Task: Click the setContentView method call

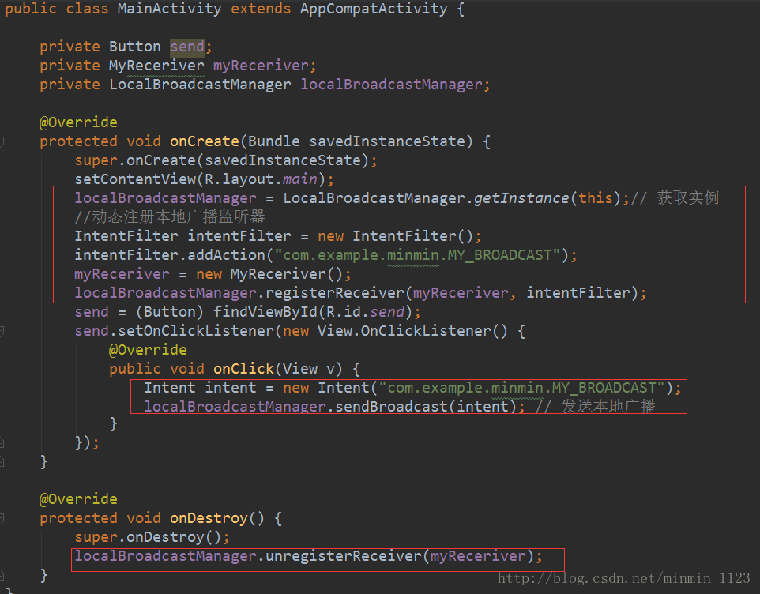Action: pyautogui.click(x=135, y=179)
